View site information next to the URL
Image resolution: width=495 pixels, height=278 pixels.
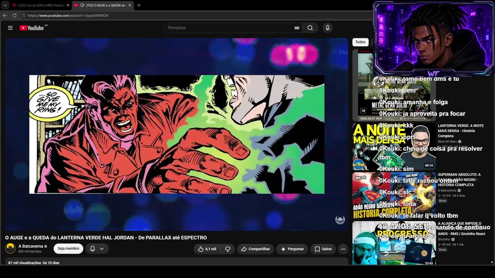click(24, 15)
